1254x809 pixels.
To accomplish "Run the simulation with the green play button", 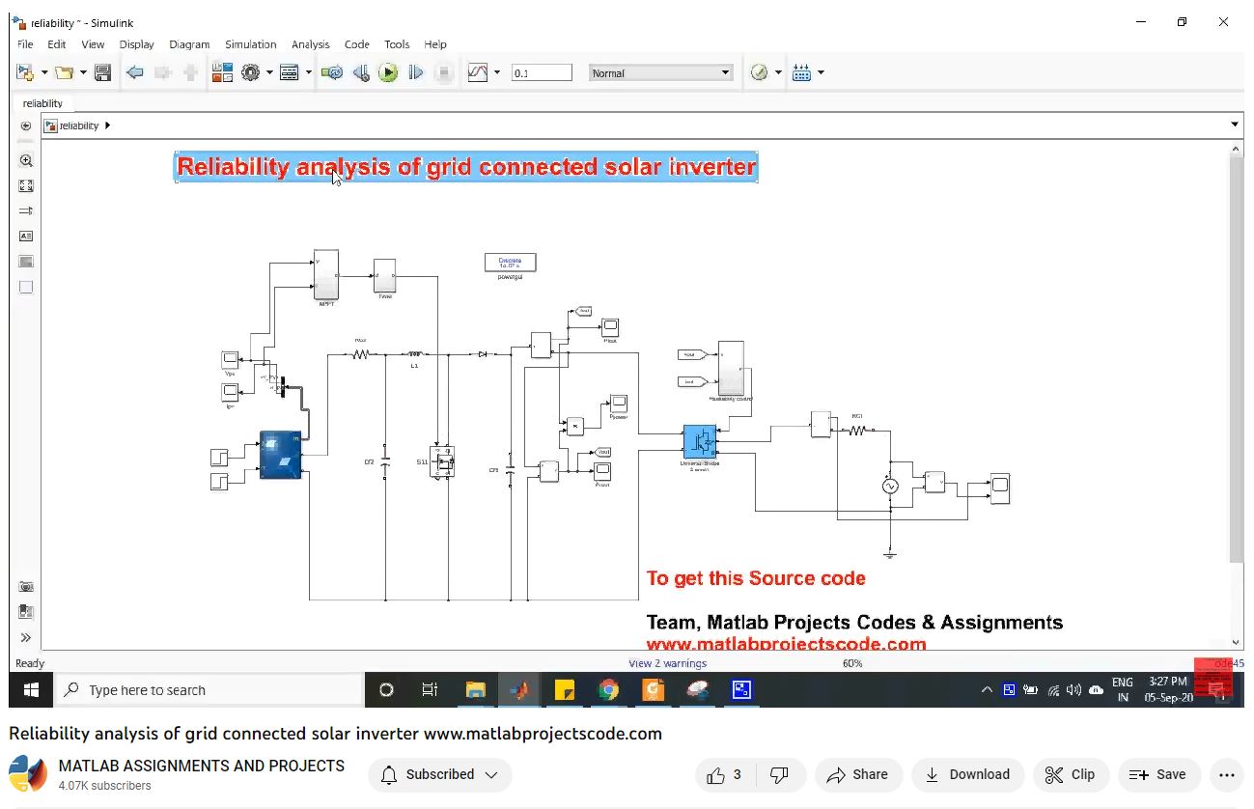I will pos(388,72).
